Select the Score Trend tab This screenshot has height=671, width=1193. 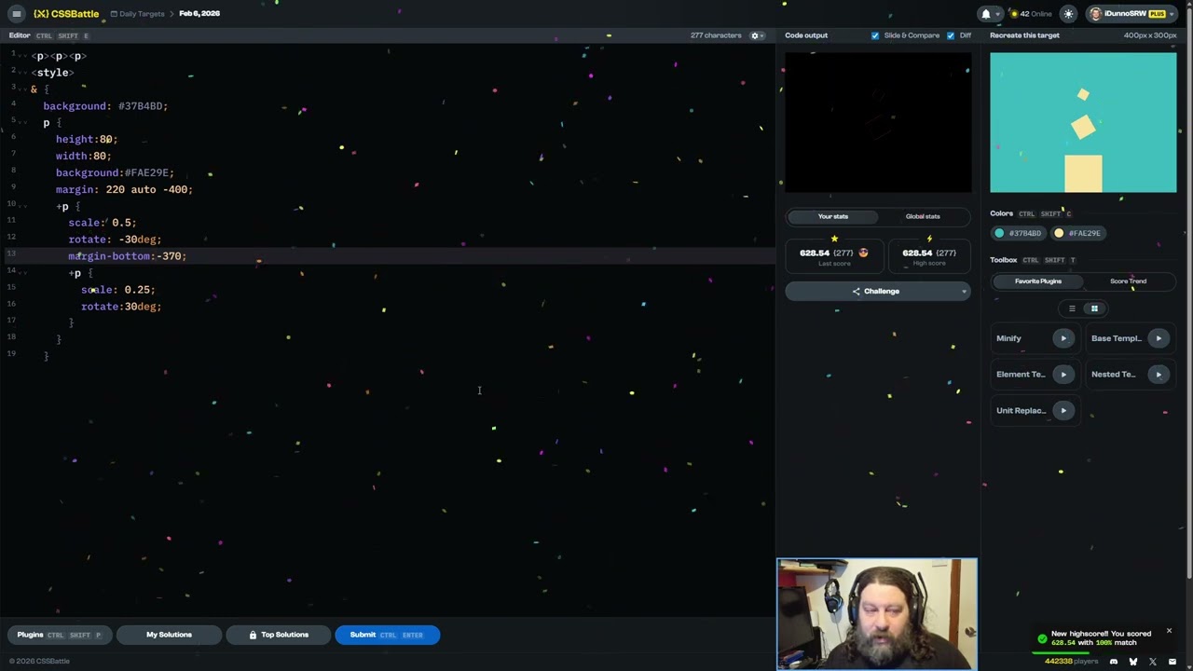coord(1128,281)
